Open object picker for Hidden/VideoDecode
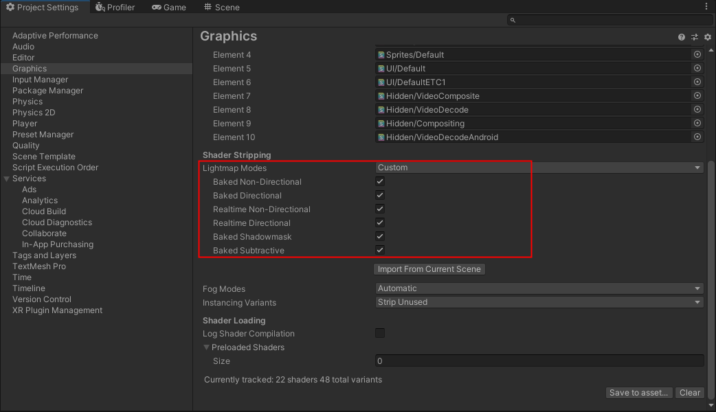716x412 pixels. (x=697, y=110)
